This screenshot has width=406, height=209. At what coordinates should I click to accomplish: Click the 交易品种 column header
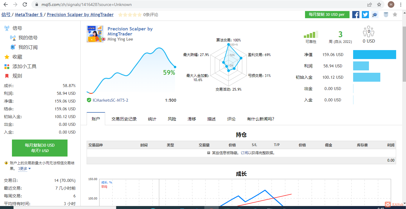click(x=96, y=145)
